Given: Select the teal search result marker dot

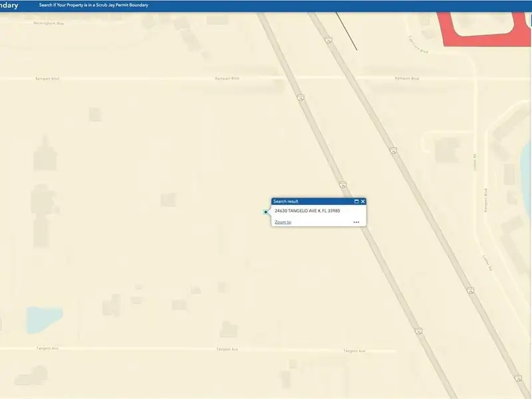Looking at the screenshot, I should 266,212.
